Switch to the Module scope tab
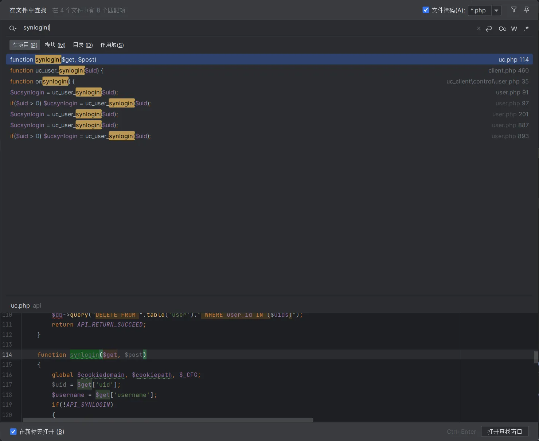 click(x=55, y=45)
